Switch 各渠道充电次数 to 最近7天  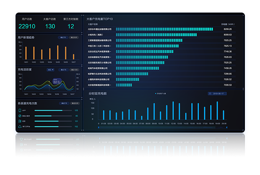coord(64,103)
